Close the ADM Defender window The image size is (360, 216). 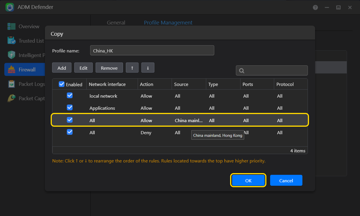[x=350, y=7]
